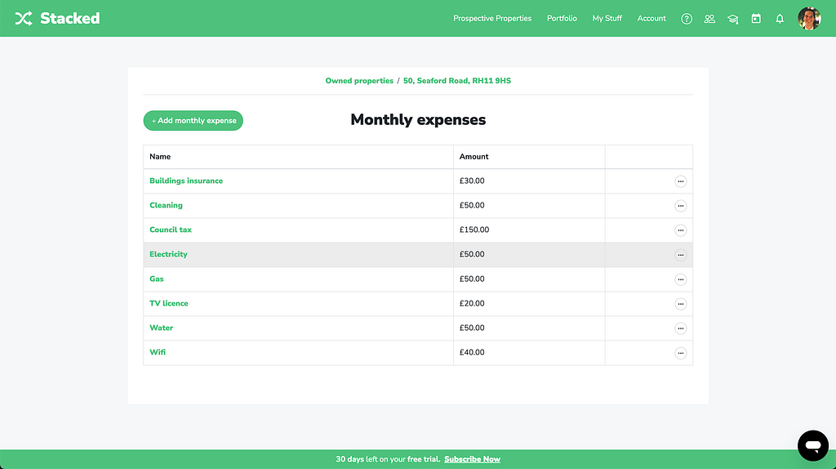Open options menu for Wifi row
The width and height of the screenshot is (836, 469).
pyautogui.click(x=680, y=353)
